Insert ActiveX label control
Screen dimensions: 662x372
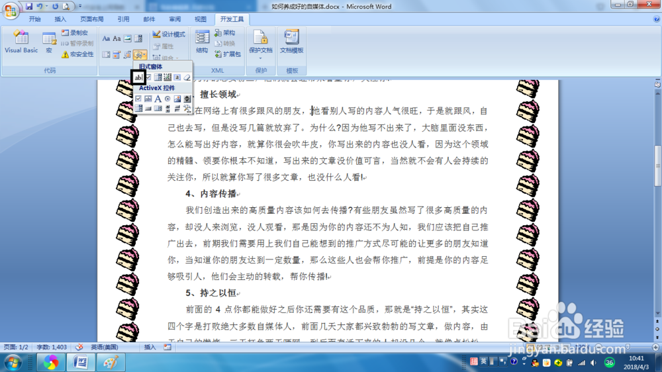(158, 99)
